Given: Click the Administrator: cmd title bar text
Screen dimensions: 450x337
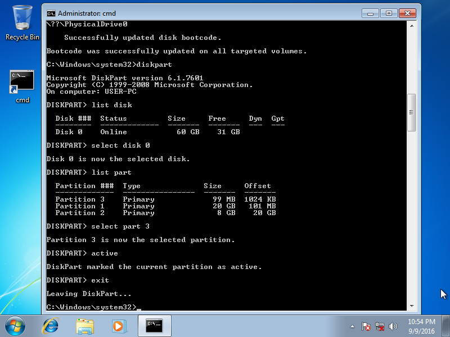Looking at the screenshot, I should (x=87, y=13).
